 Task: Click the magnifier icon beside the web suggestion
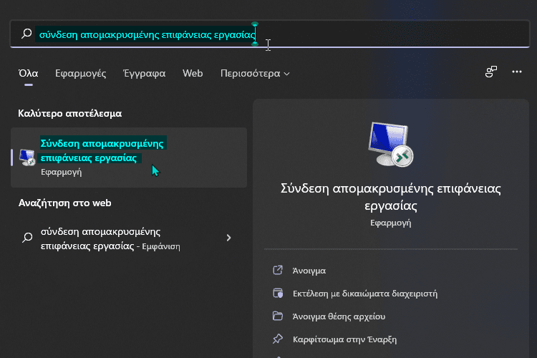[x=27, y=238]
